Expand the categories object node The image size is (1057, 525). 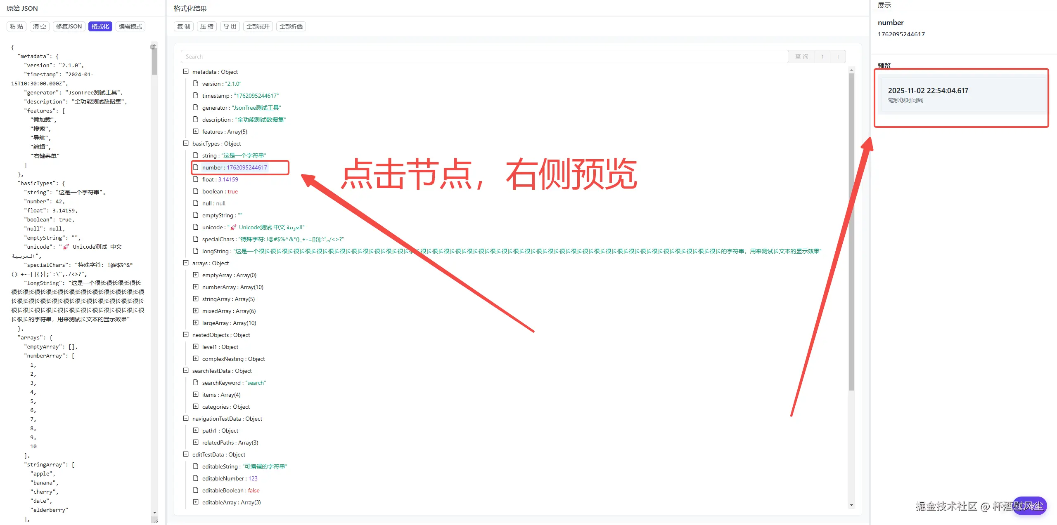click(196, 406)
